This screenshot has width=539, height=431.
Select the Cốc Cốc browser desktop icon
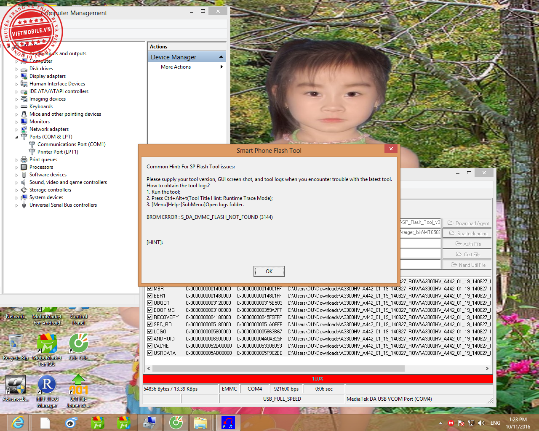(79, 344)
